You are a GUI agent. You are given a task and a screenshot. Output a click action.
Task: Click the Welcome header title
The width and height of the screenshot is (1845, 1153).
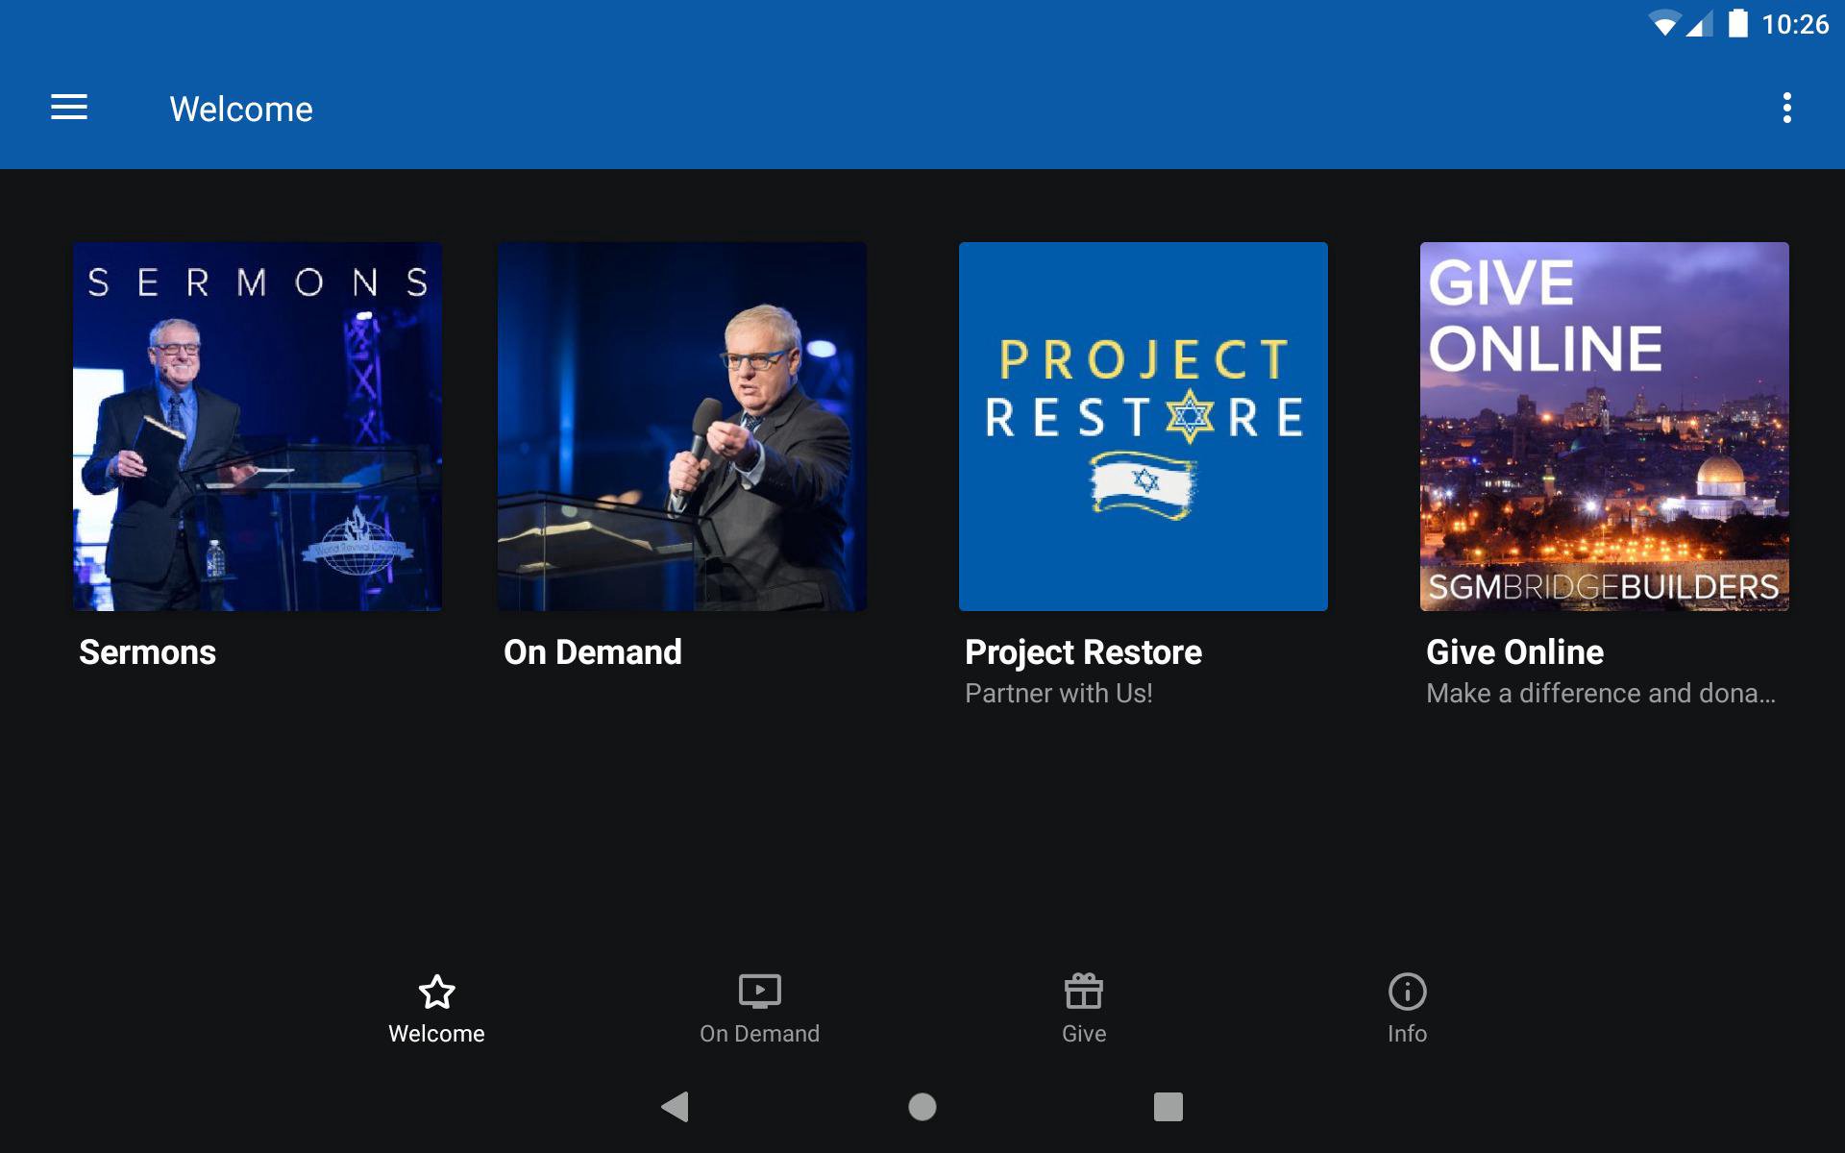pos(241,109)
